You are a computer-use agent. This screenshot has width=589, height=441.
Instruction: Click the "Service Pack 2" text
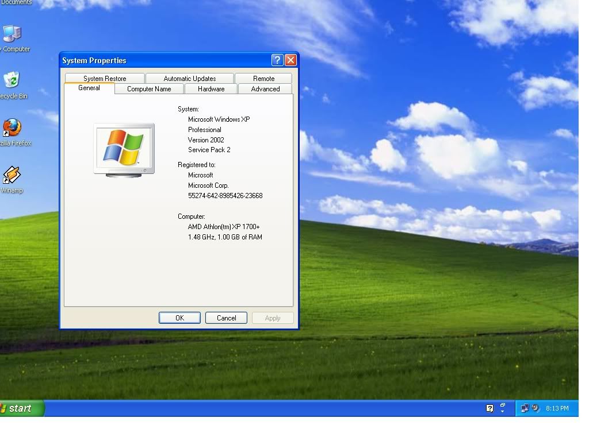click(209, 150)
